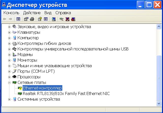This screenshot has height=113, width=163.
Task: Click the scrollbar down arrow
Action: 159,103
